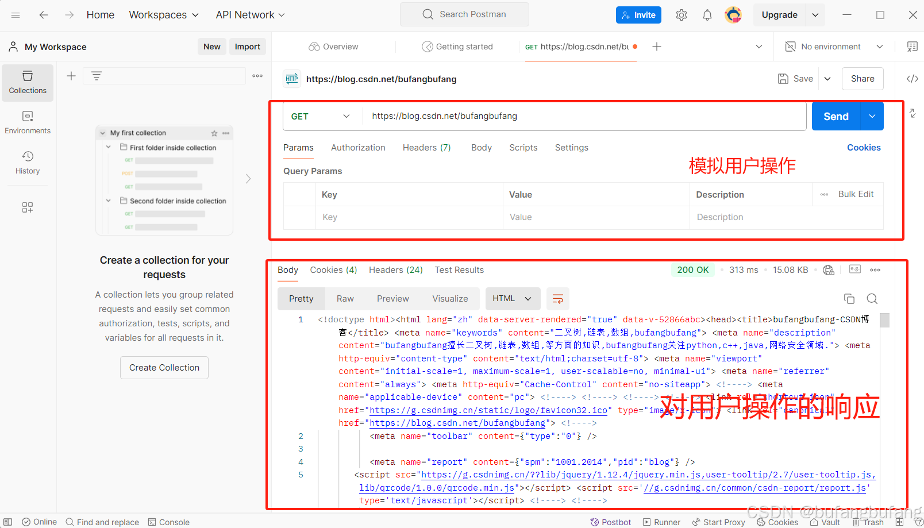Screen dimensions: 924x528
Task: Go forward with the right arrow
Action: tap(69, 15)
